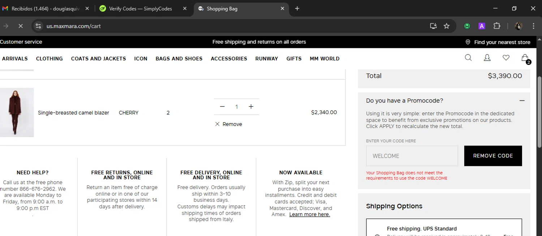Open the site search magnifier icon
The width and height of the screenshot is (542, 236).
tap(468, 58)
